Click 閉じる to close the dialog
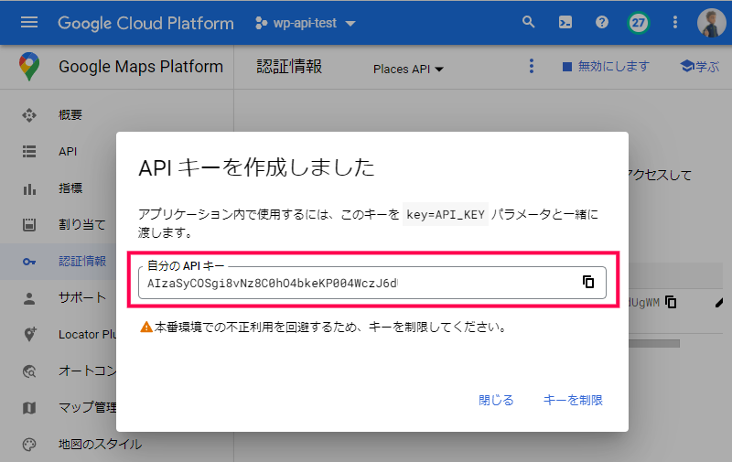 pos(496,400)
